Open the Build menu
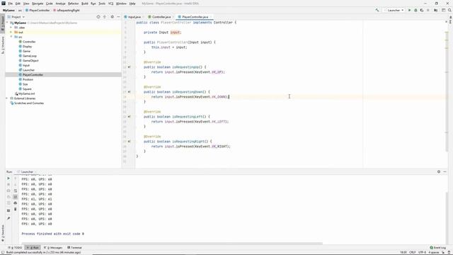The image size is (453, 255). [85, 4]
